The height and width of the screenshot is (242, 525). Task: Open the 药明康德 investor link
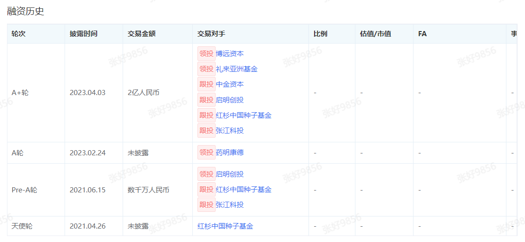tap(230, 153)
